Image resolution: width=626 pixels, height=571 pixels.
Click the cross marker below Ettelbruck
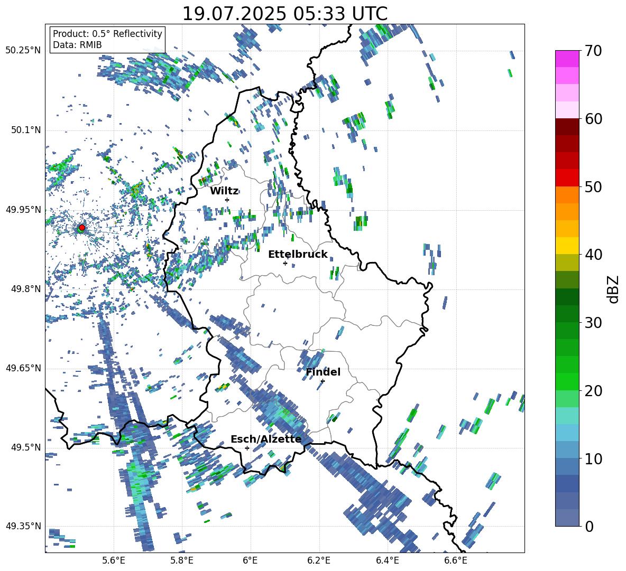coord(285,263)
